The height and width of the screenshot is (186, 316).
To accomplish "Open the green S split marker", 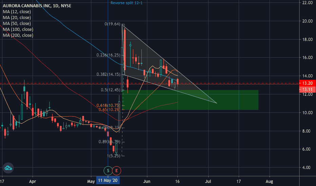I will tap(108, 171).
